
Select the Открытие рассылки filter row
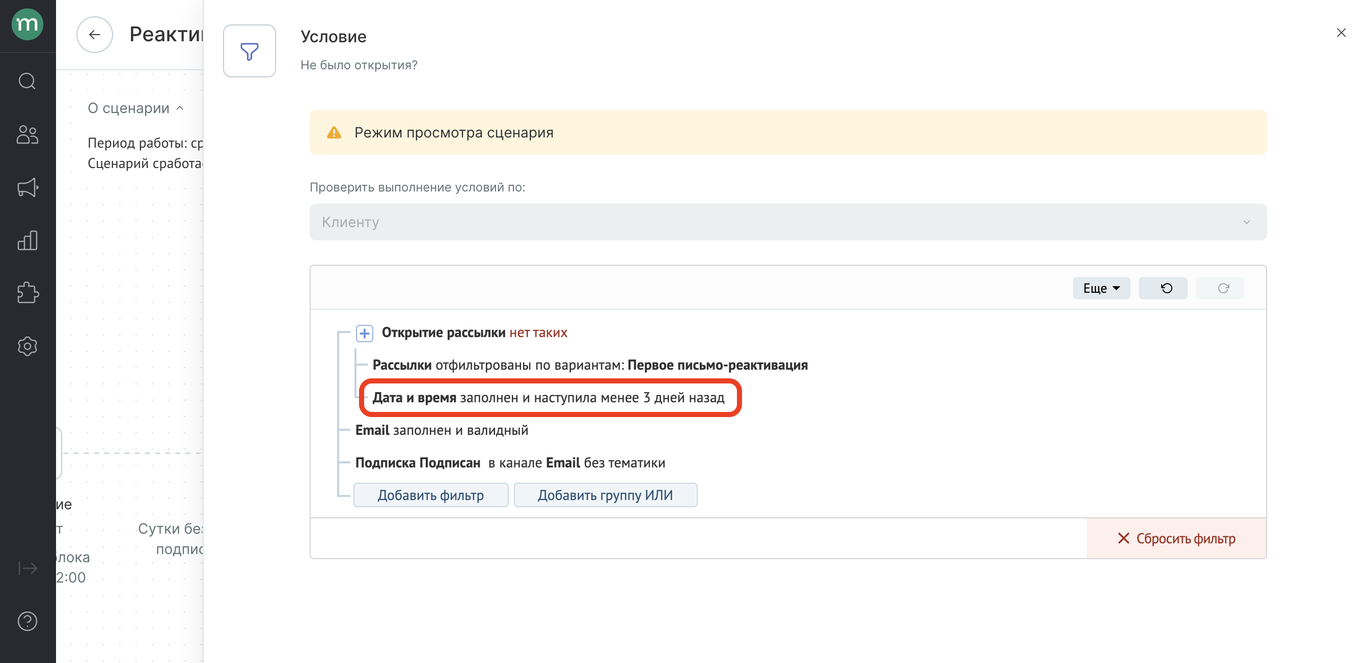click(x=474, y=333)
